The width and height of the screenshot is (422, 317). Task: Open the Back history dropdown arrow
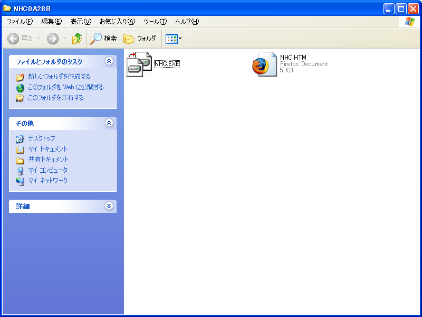(39, 39)
